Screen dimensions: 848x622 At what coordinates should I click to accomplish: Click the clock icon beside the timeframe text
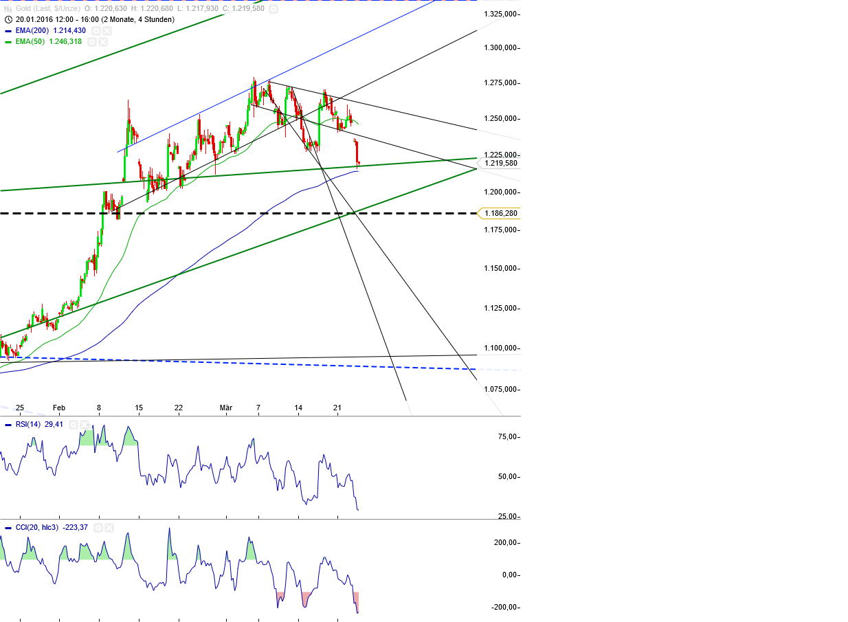(8, 19)
